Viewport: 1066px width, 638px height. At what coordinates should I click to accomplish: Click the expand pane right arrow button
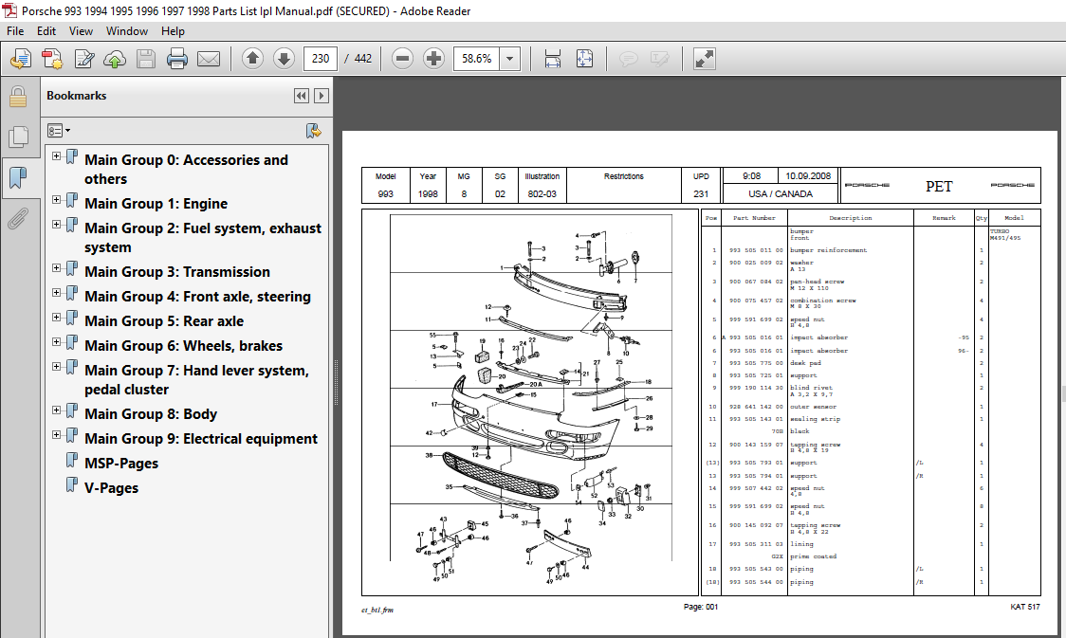point(322,96)
